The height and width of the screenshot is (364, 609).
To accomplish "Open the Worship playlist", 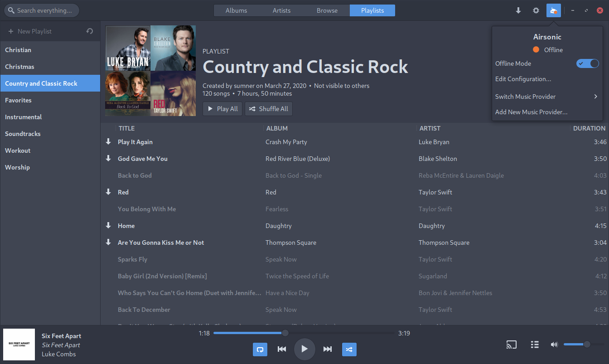I will click(50, 167).
